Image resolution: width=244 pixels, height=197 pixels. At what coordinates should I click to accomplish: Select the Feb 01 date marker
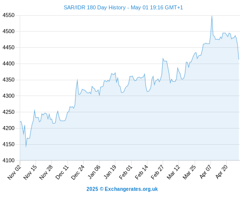click(x=126, y=172)
